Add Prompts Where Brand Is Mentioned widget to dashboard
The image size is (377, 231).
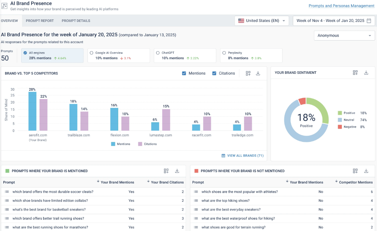(x=166, y=171)
